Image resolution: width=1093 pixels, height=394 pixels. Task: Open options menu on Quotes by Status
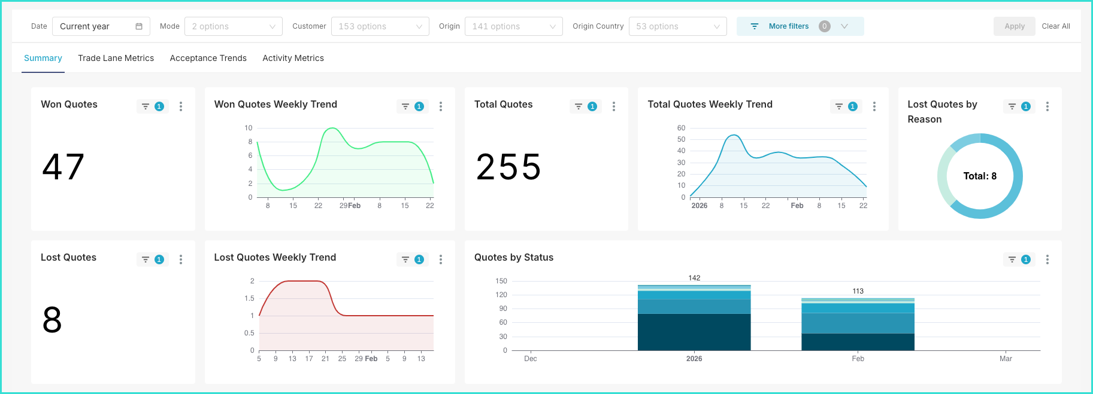[x=1047, y=259]
